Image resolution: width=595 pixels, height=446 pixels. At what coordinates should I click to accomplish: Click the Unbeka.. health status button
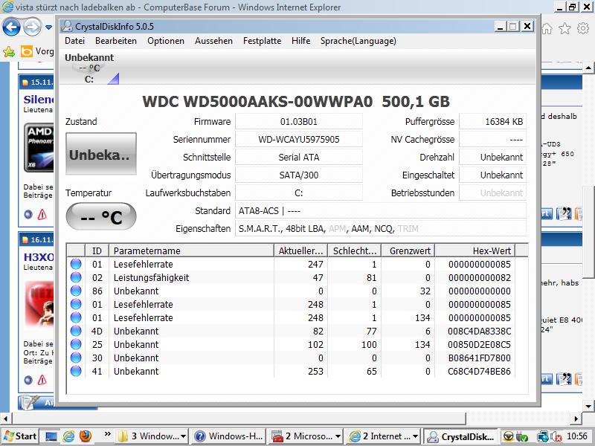pyautogui.click(x=101, y=154)
